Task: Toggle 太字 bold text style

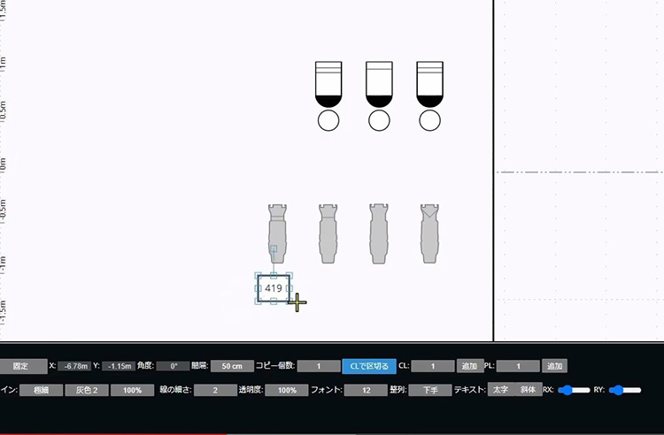Action: pyautogui.click(x=501, y=390)
